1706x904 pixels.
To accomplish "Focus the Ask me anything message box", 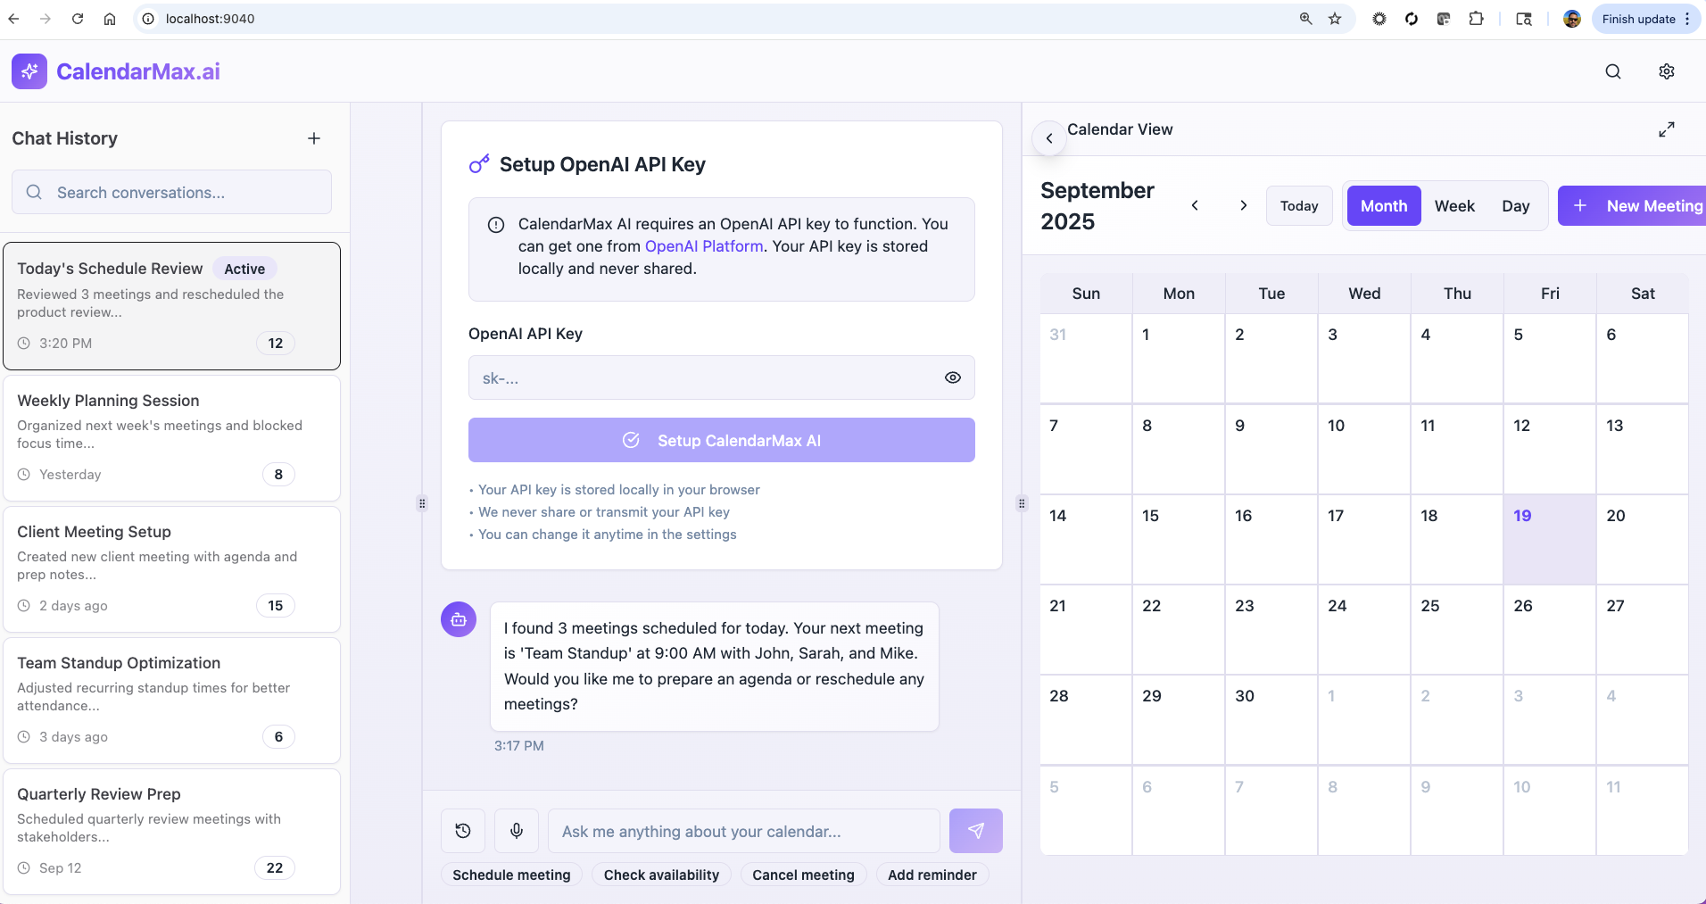I will (x=744, y=831).
